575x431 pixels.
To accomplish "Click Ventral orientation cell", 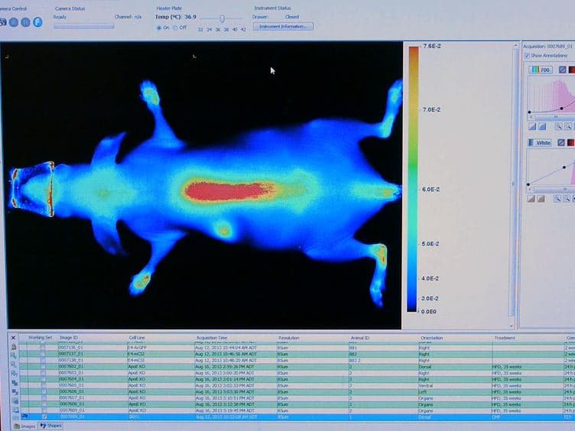I will click(x=426, y=386).
